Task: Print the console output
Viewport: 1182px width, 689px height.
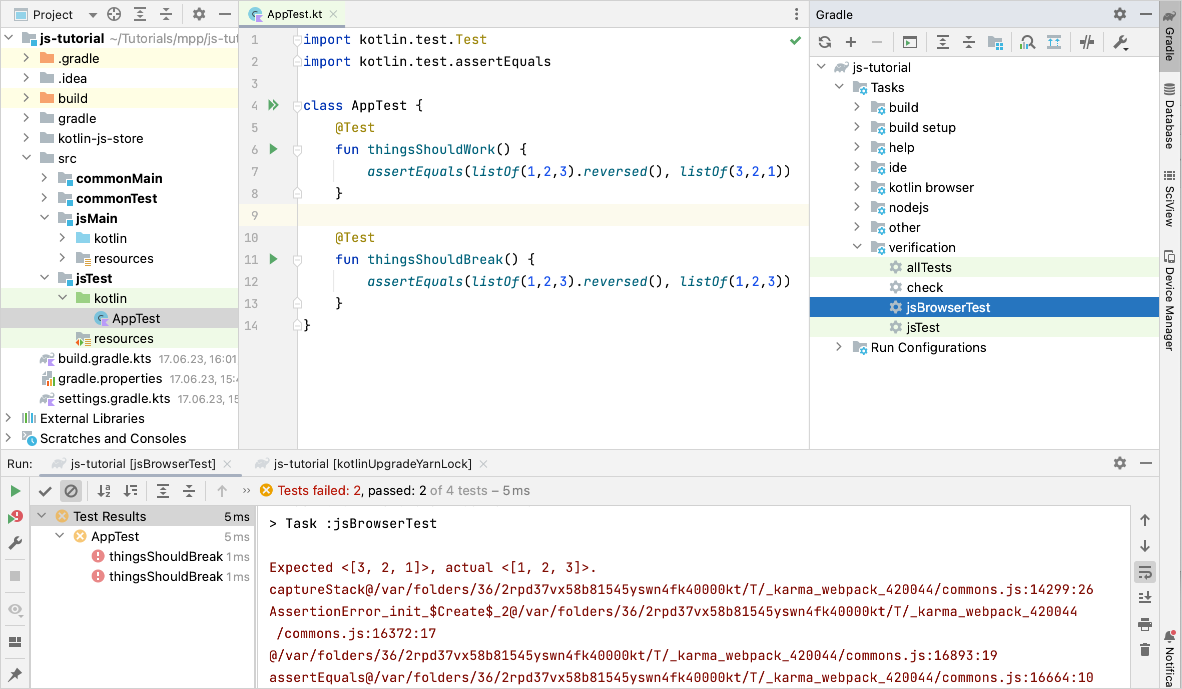Action: click(x=1145, y=624)
